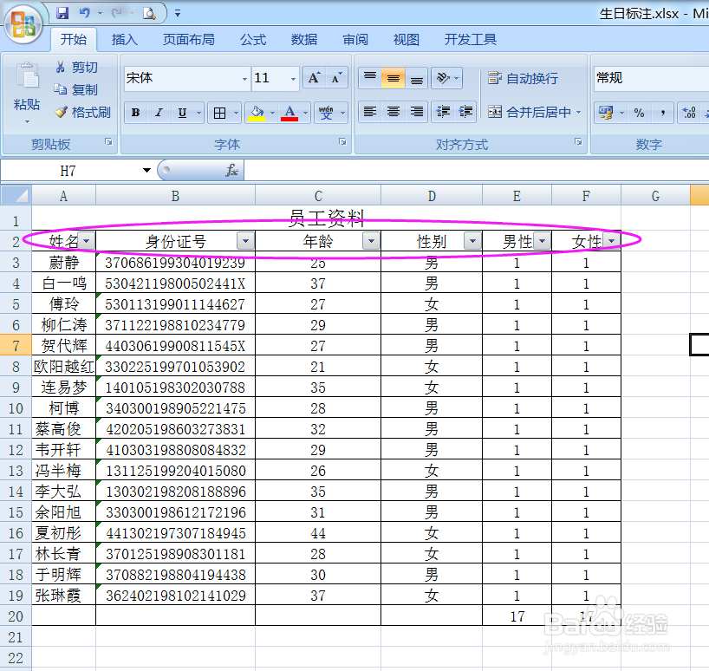Image resolution: width=709 pixels, height=671 pixels.
Task: Open the 公式 tab
Action: [253, 39]
